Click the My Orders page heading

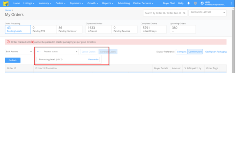[x=14, y=15]
